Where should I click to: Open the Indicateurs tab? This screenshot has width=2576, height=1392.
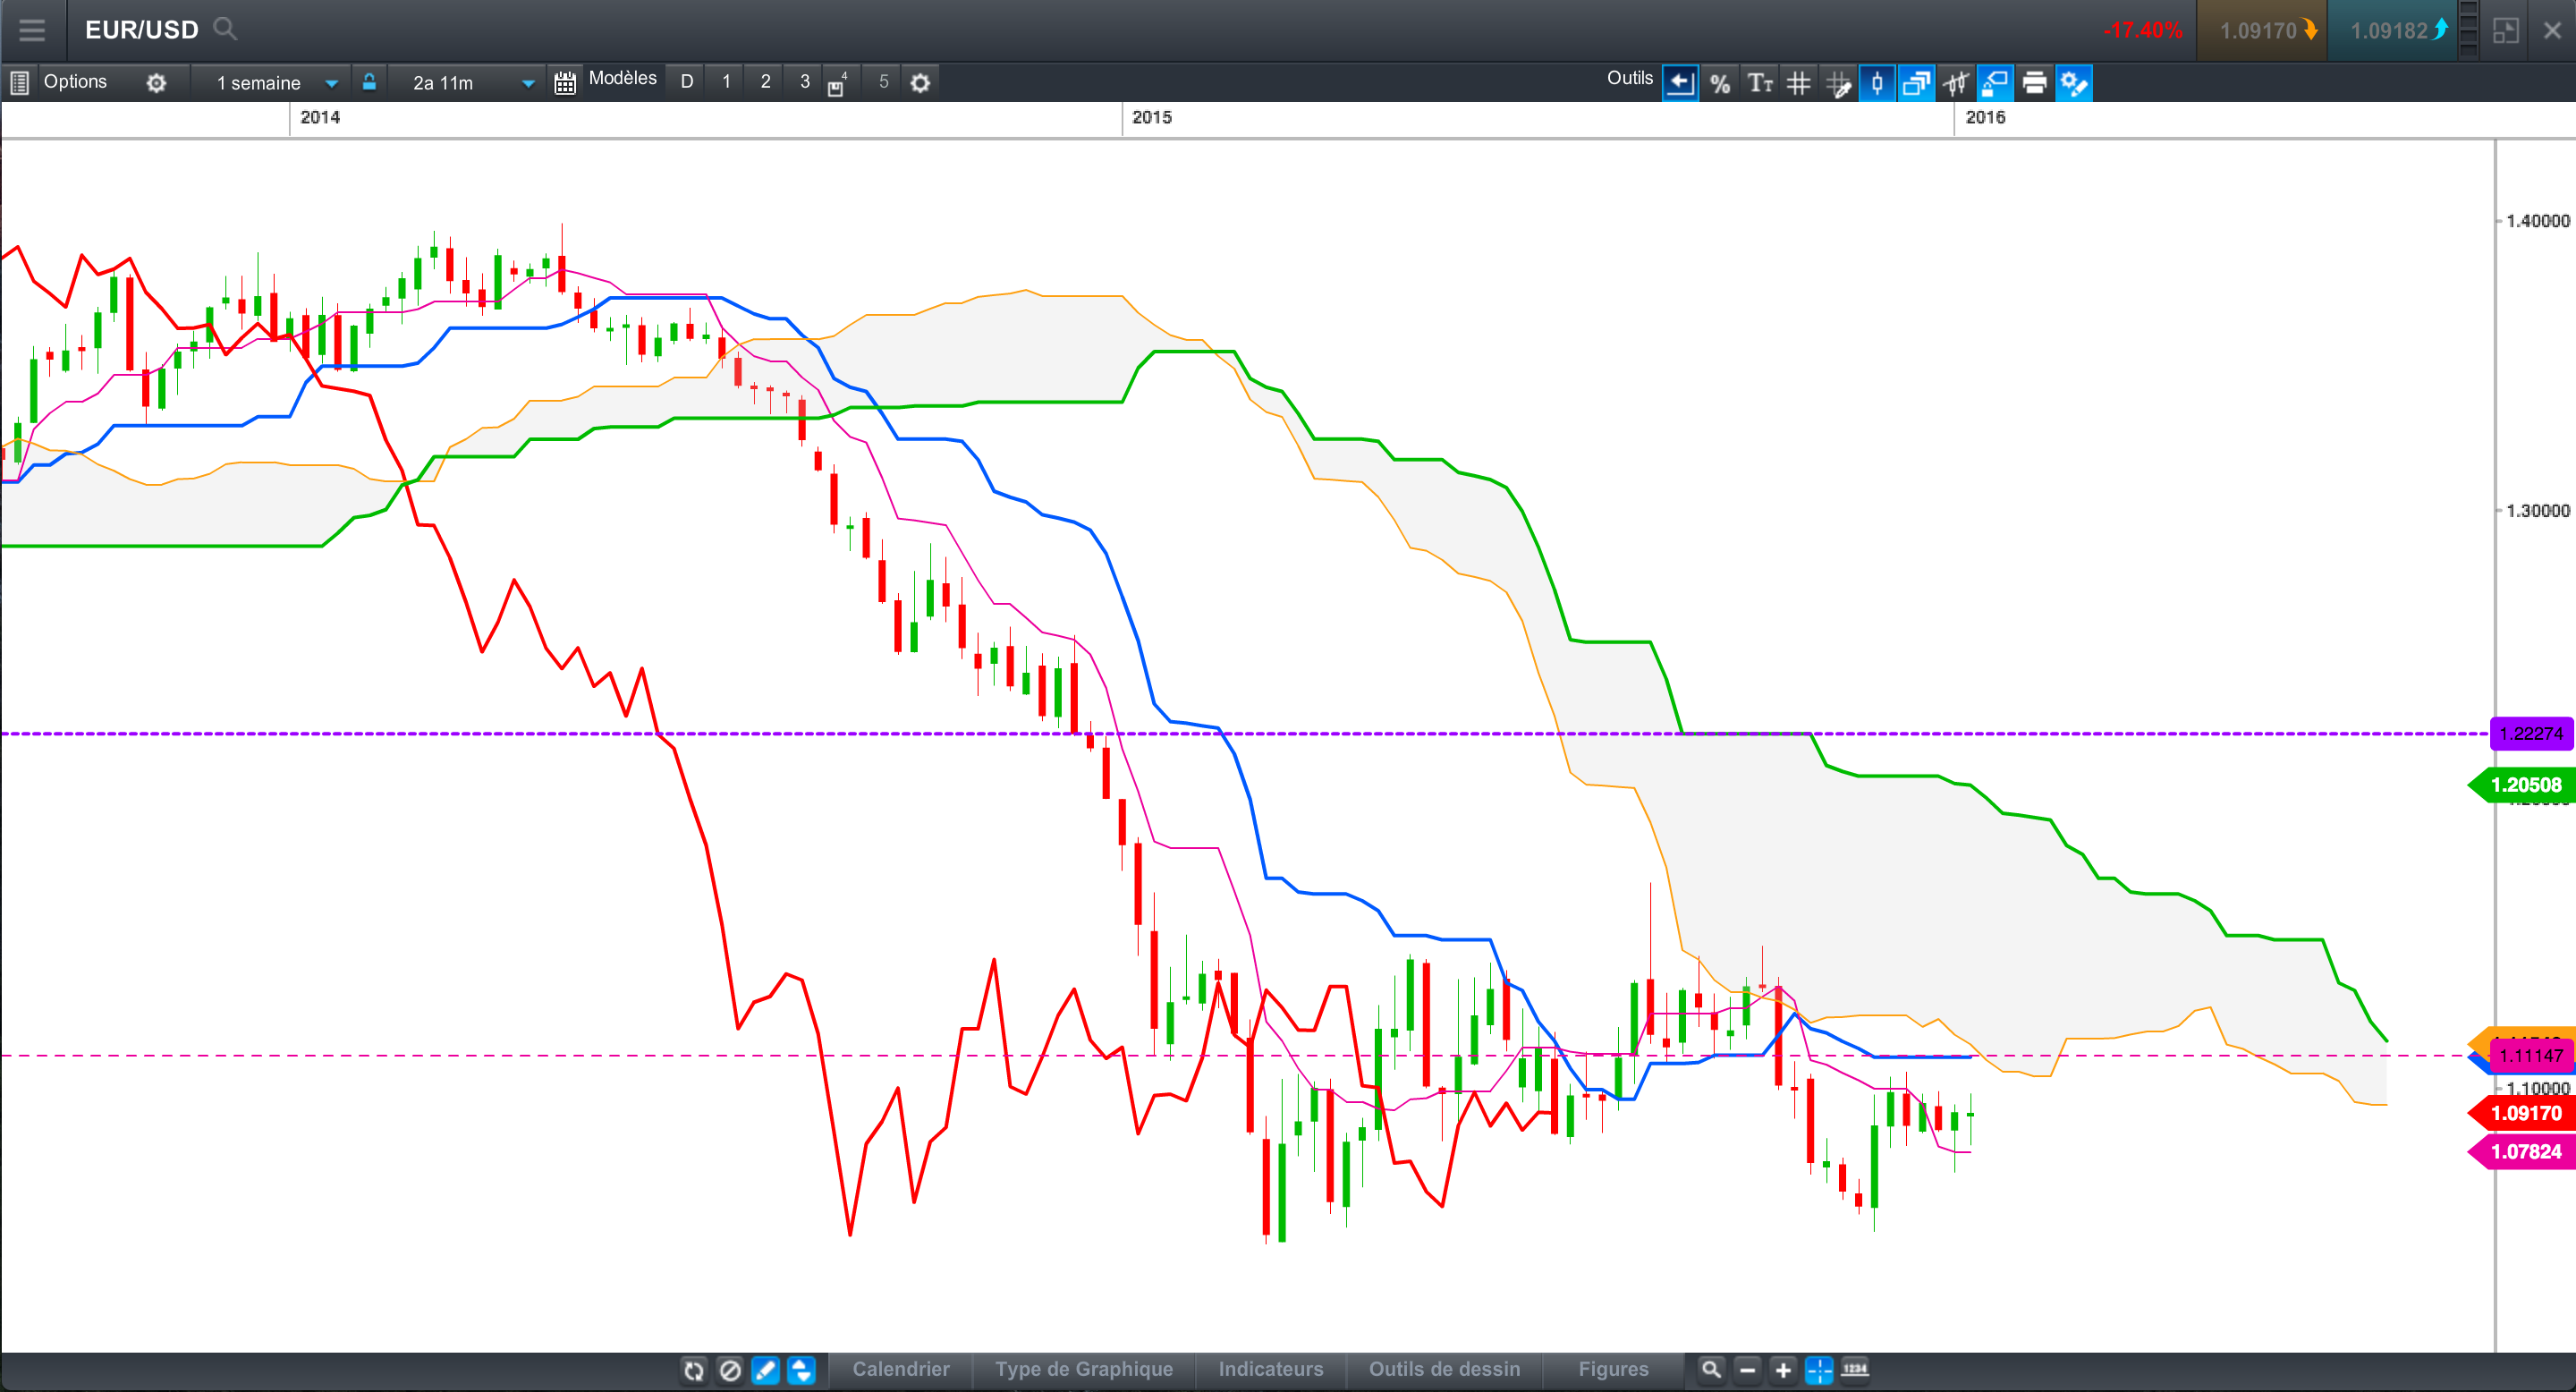pyautogui.click(x=1270, y=1369)
